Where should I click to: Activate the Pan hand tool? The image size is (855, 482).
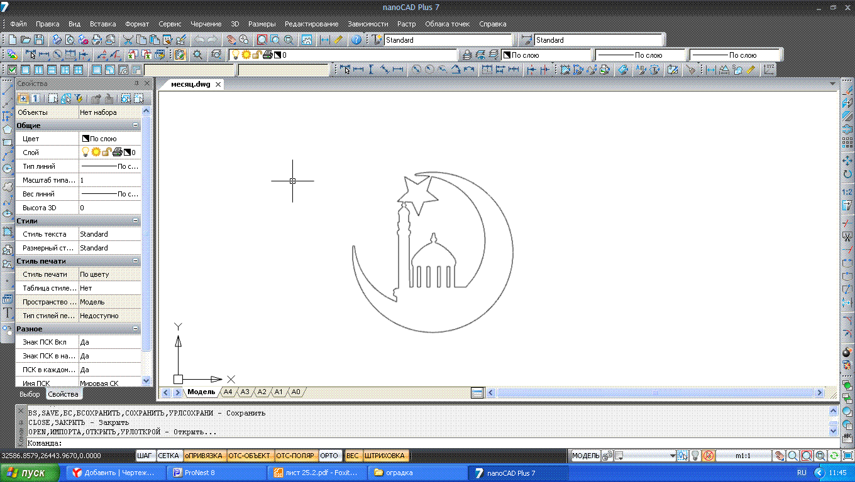231,39
